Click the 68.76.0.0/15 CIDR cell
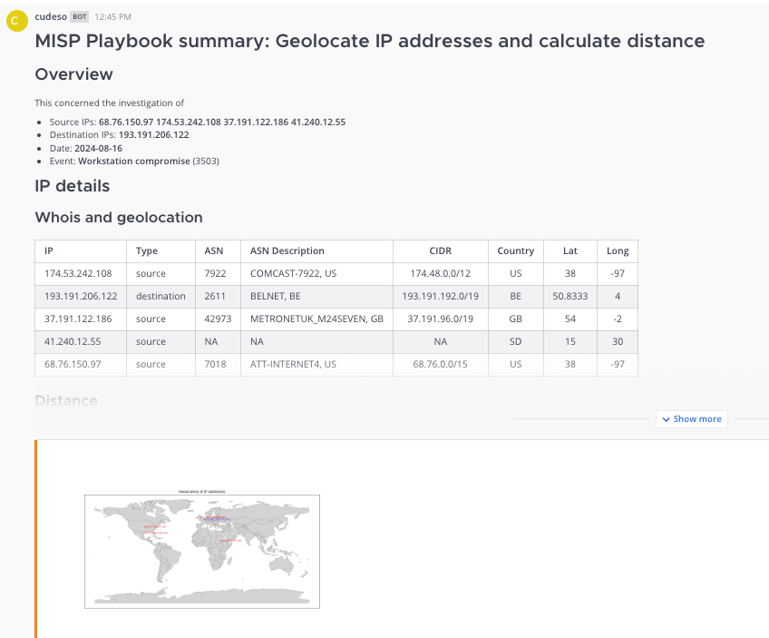This screenshot has width=769, height=638. pos(441,365)
